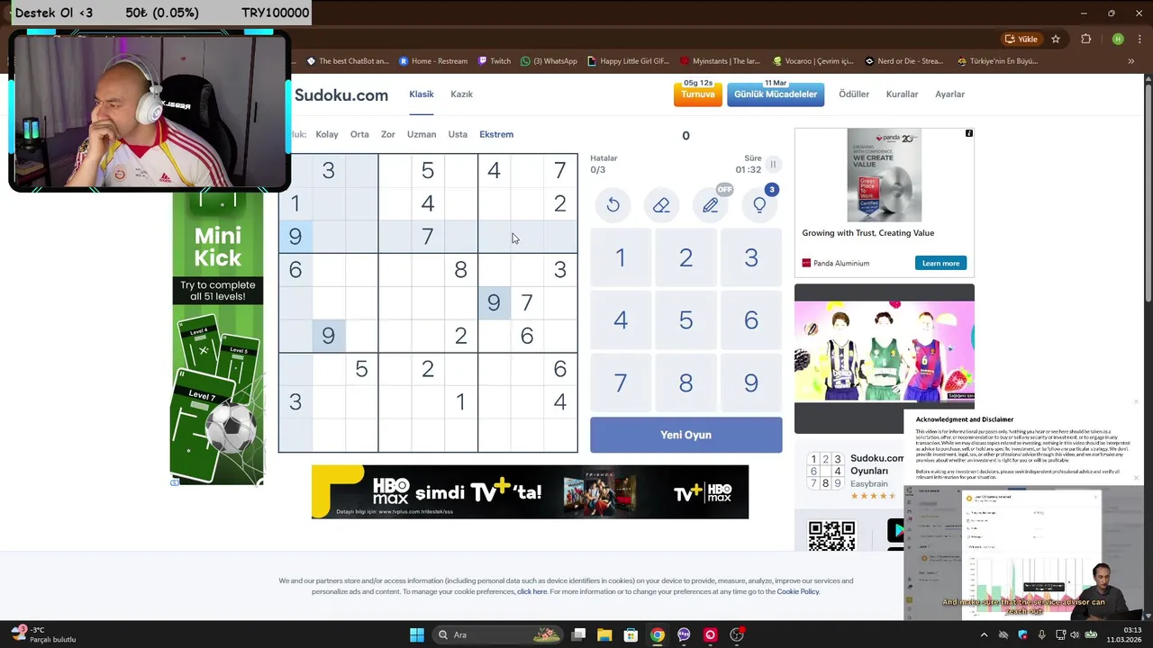The height and width of the screenshot is (648, 1153).
Task: Switch to Chrome in the taskbar
Action: 658,634
